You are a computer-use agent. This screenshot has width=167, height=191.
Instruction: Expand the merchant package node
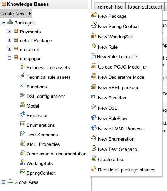9,49
